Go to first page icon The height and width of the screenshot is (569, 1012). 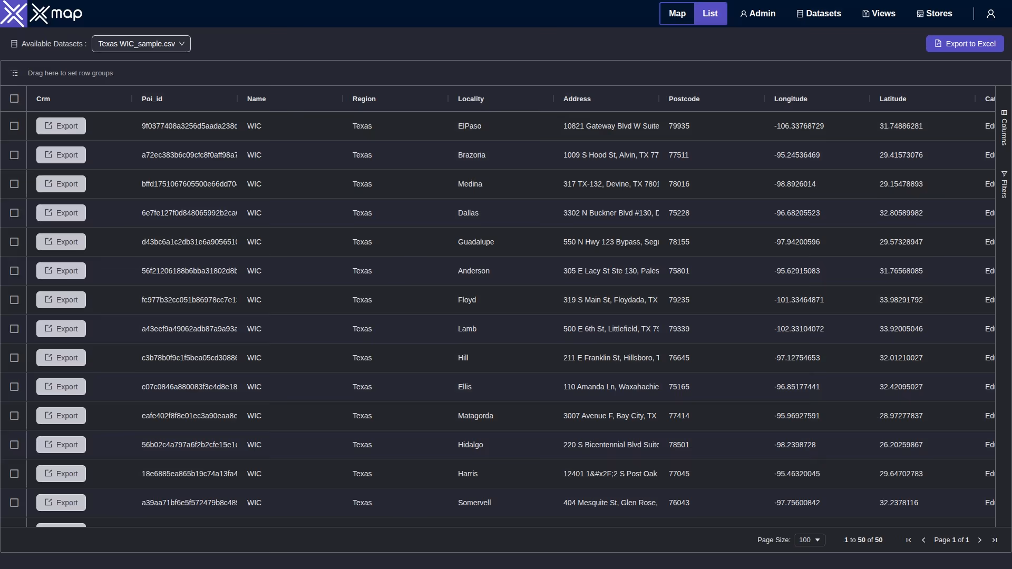pos(908,540)
